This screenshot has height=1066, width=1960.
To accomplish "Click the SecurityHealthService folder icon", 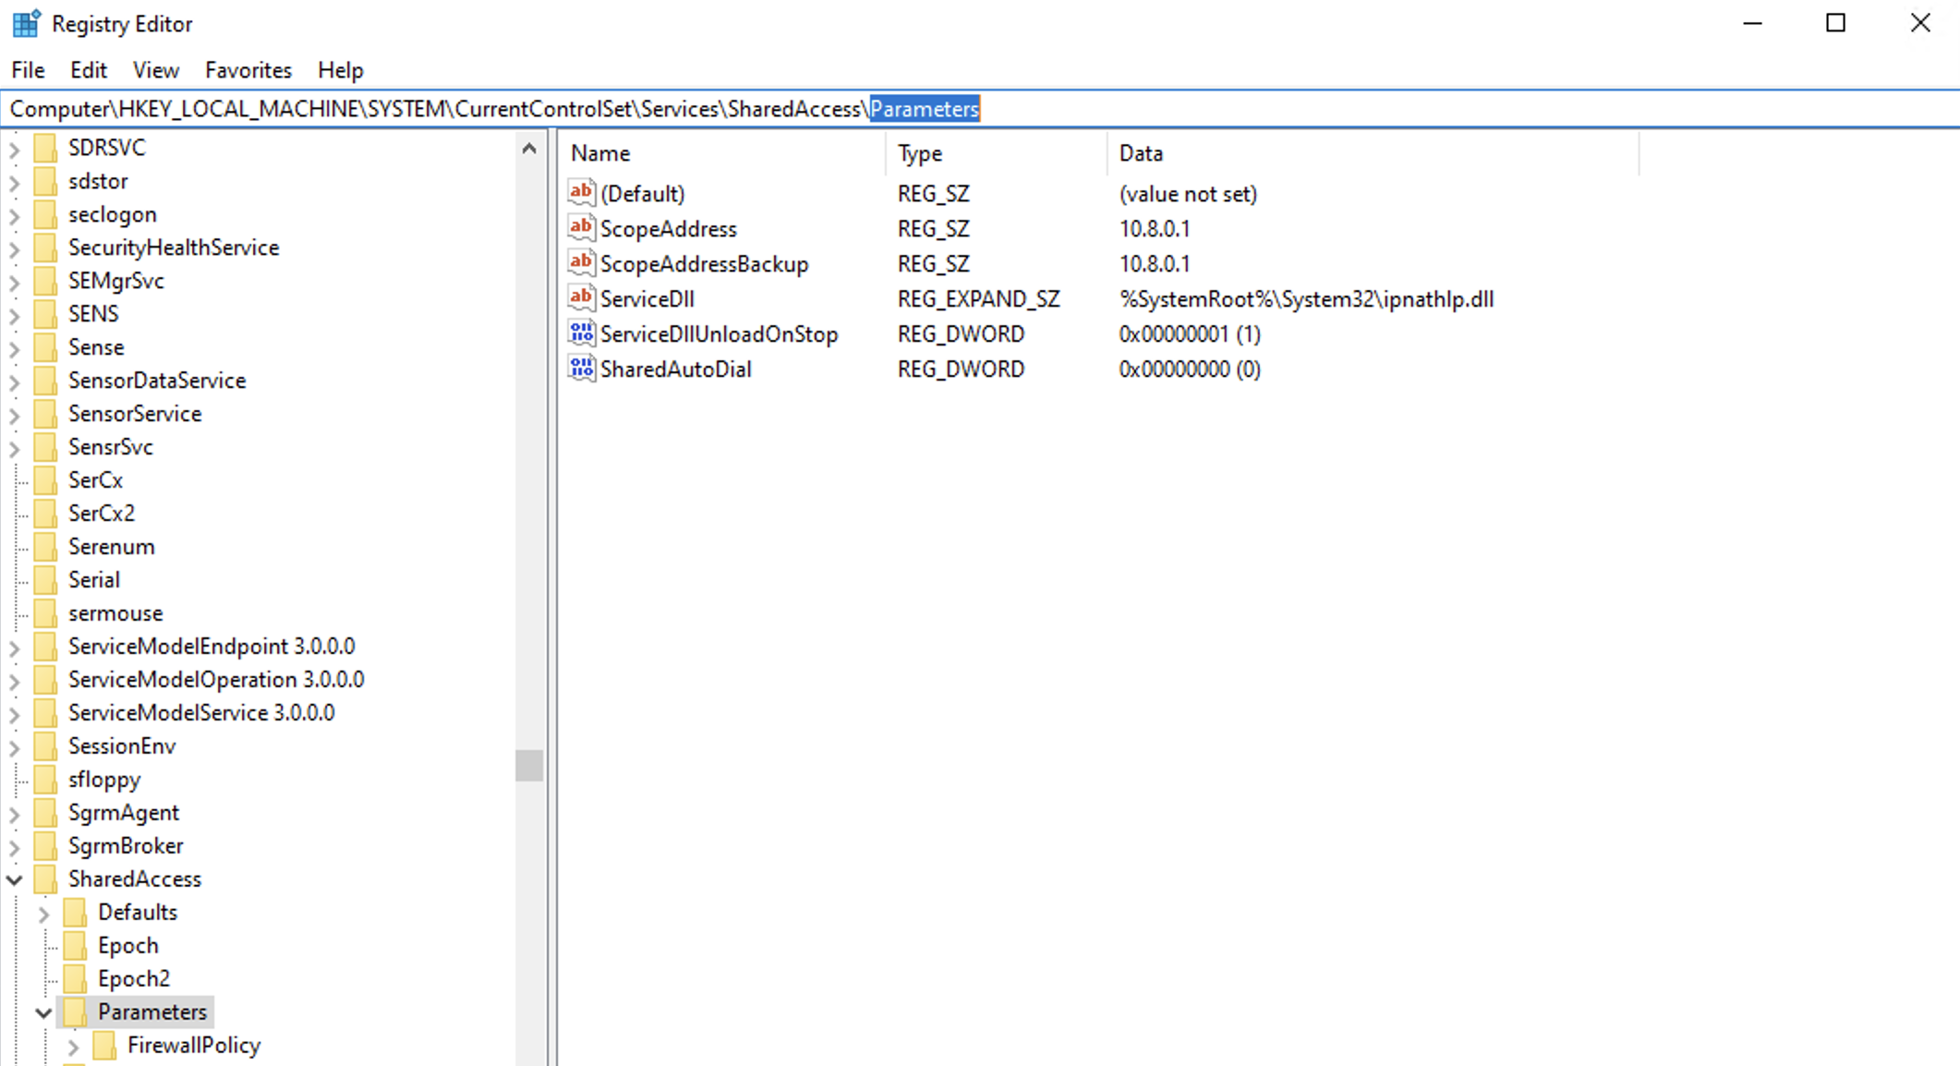I will [45, 248].
